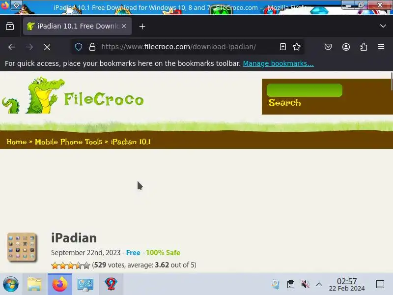The width and height of the screenshot is (393, 295).
Task: Click the iPadian app icon thumbnail
Action: 22,247
